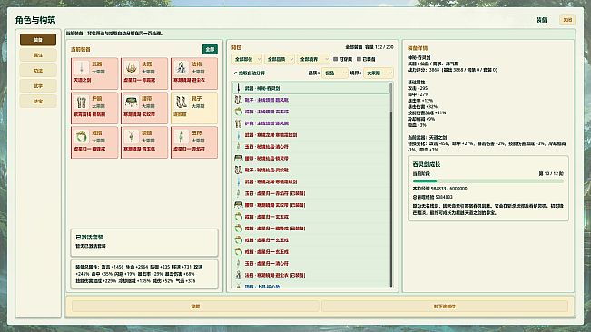This screenshot has width=591, height=332.
Task: Open the 全部部位 slot filter dropdown
Action: click(x=247, y=60)
